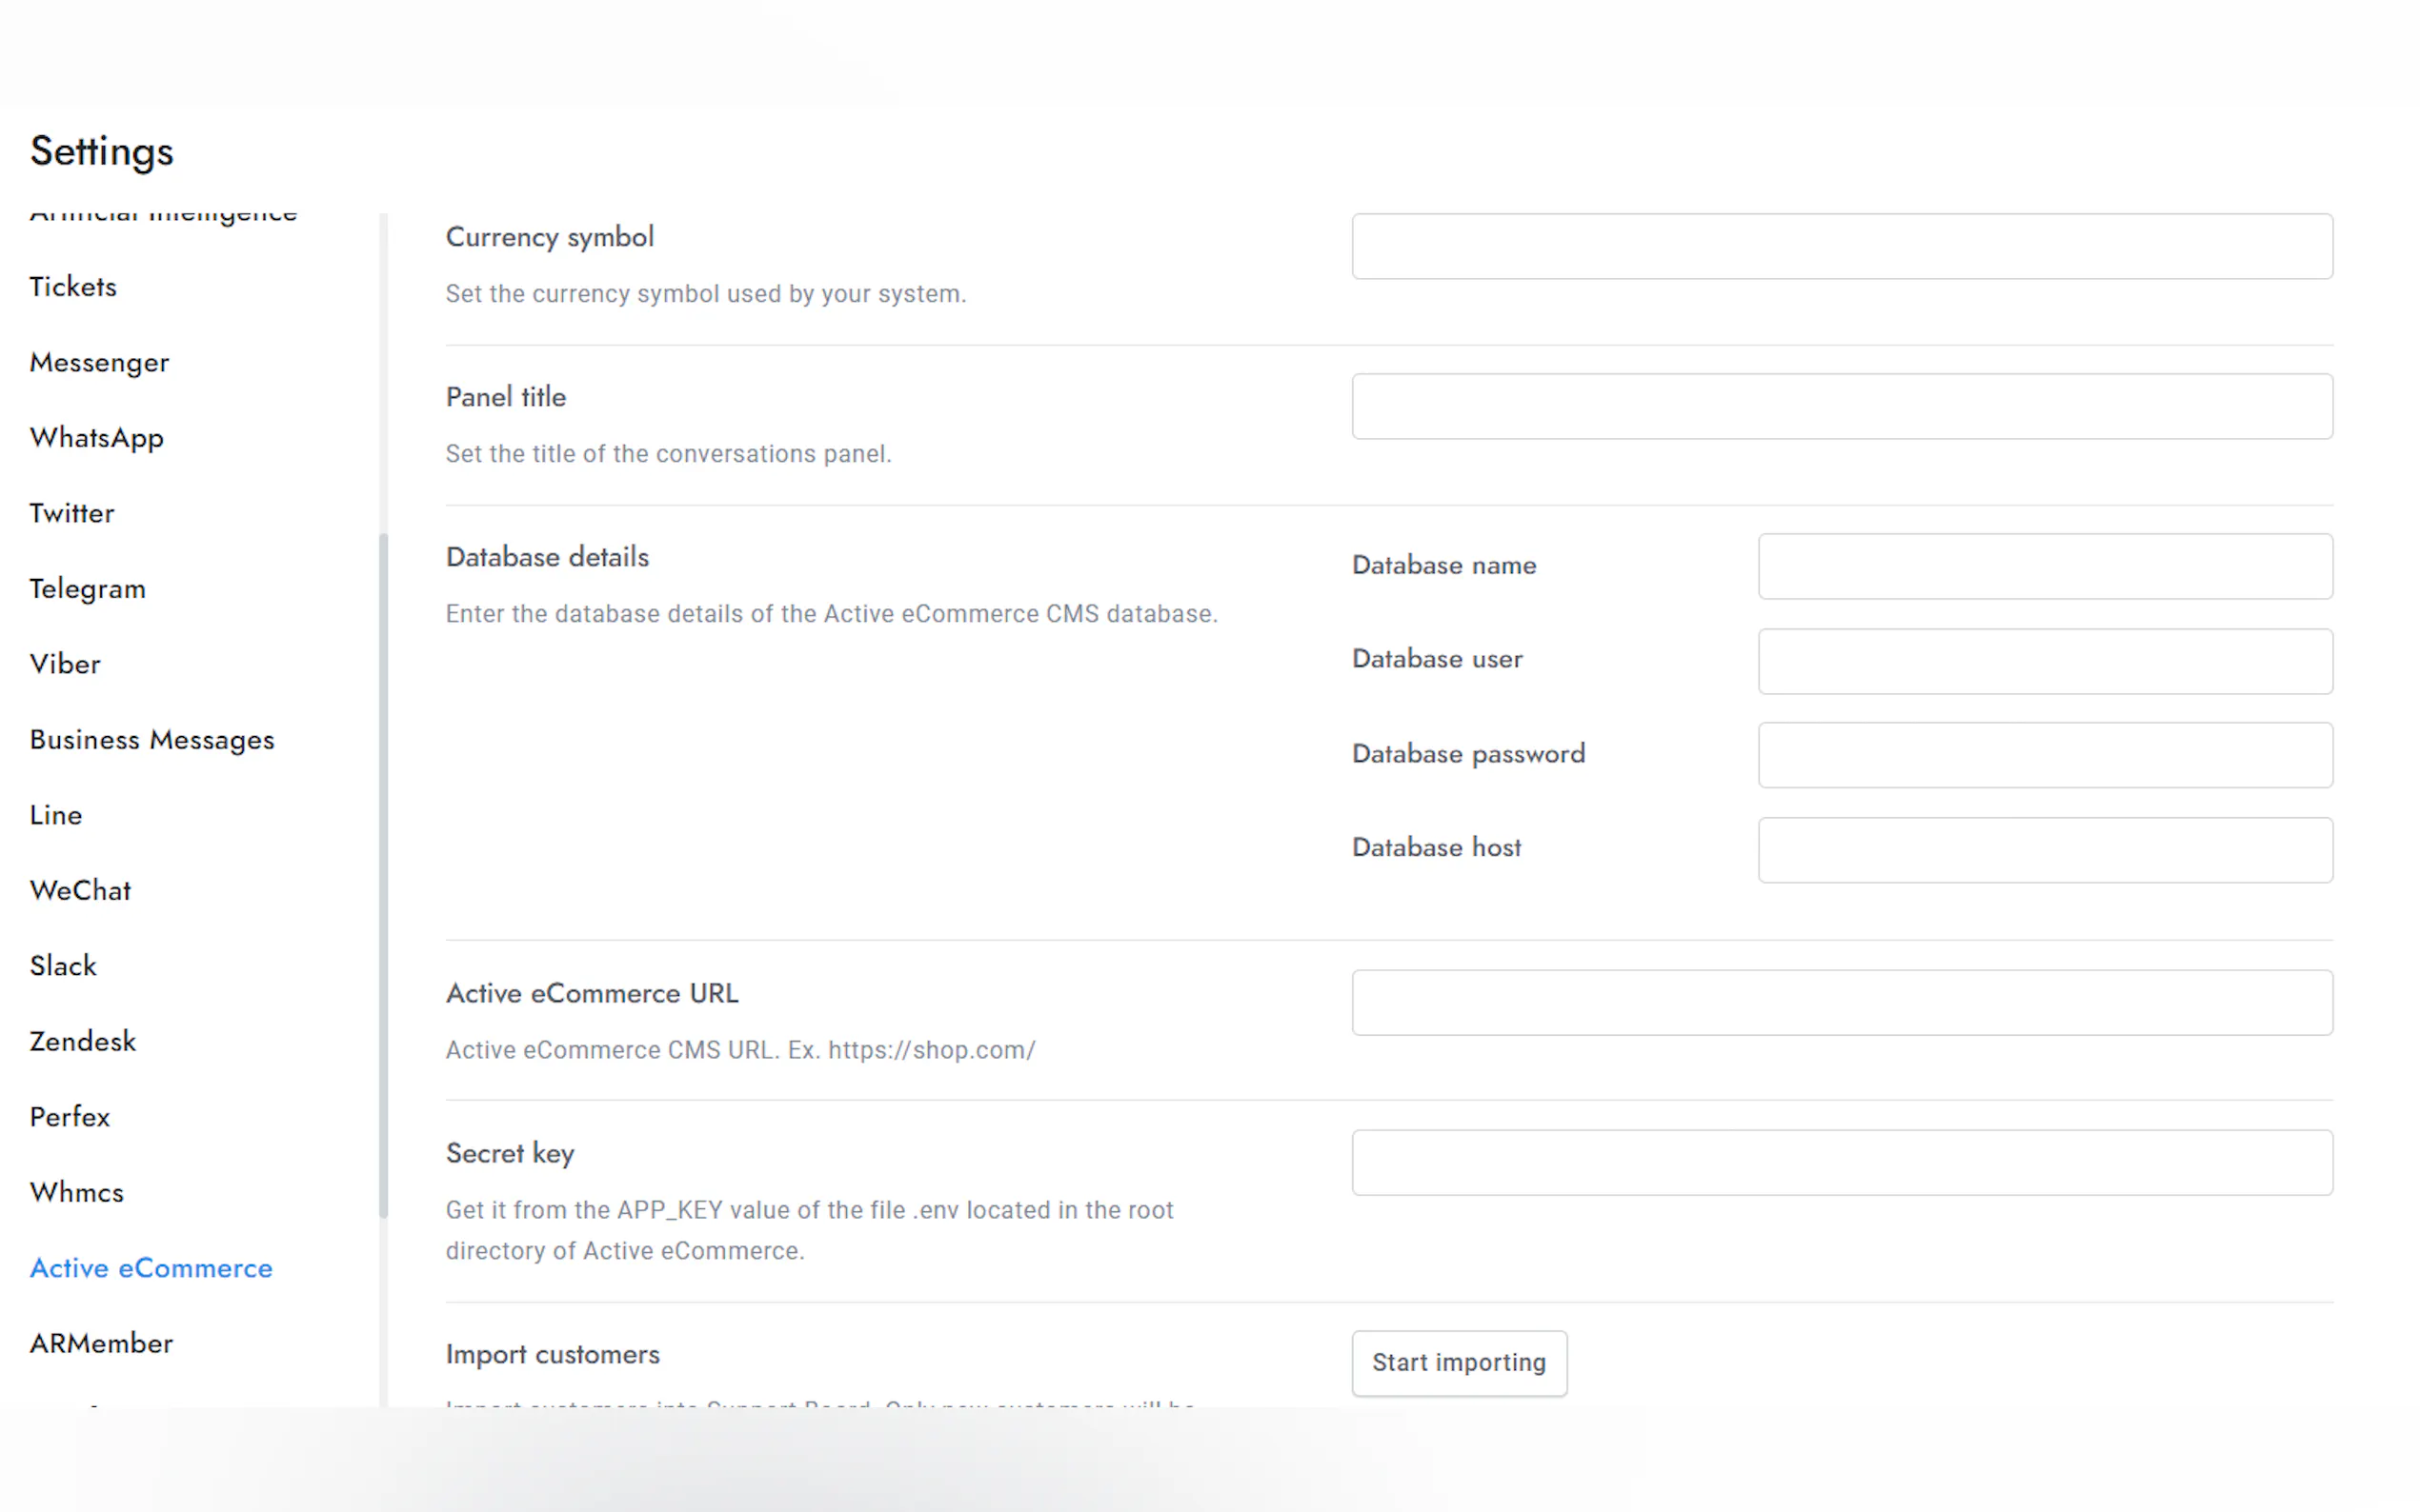Select Messenger in the settings sidebar
The height and width of the screenshot is (1512, 2420).
[x=99, y=362]
